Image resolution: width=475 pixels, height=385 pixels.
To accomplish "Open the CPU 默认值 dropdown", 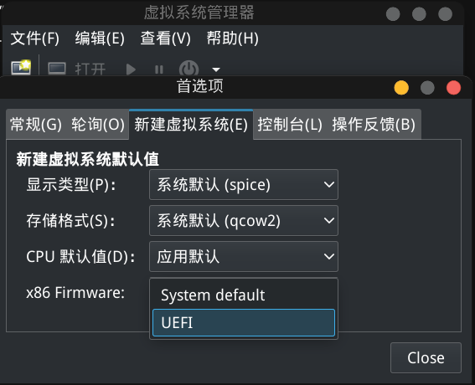I will point(244,256).
